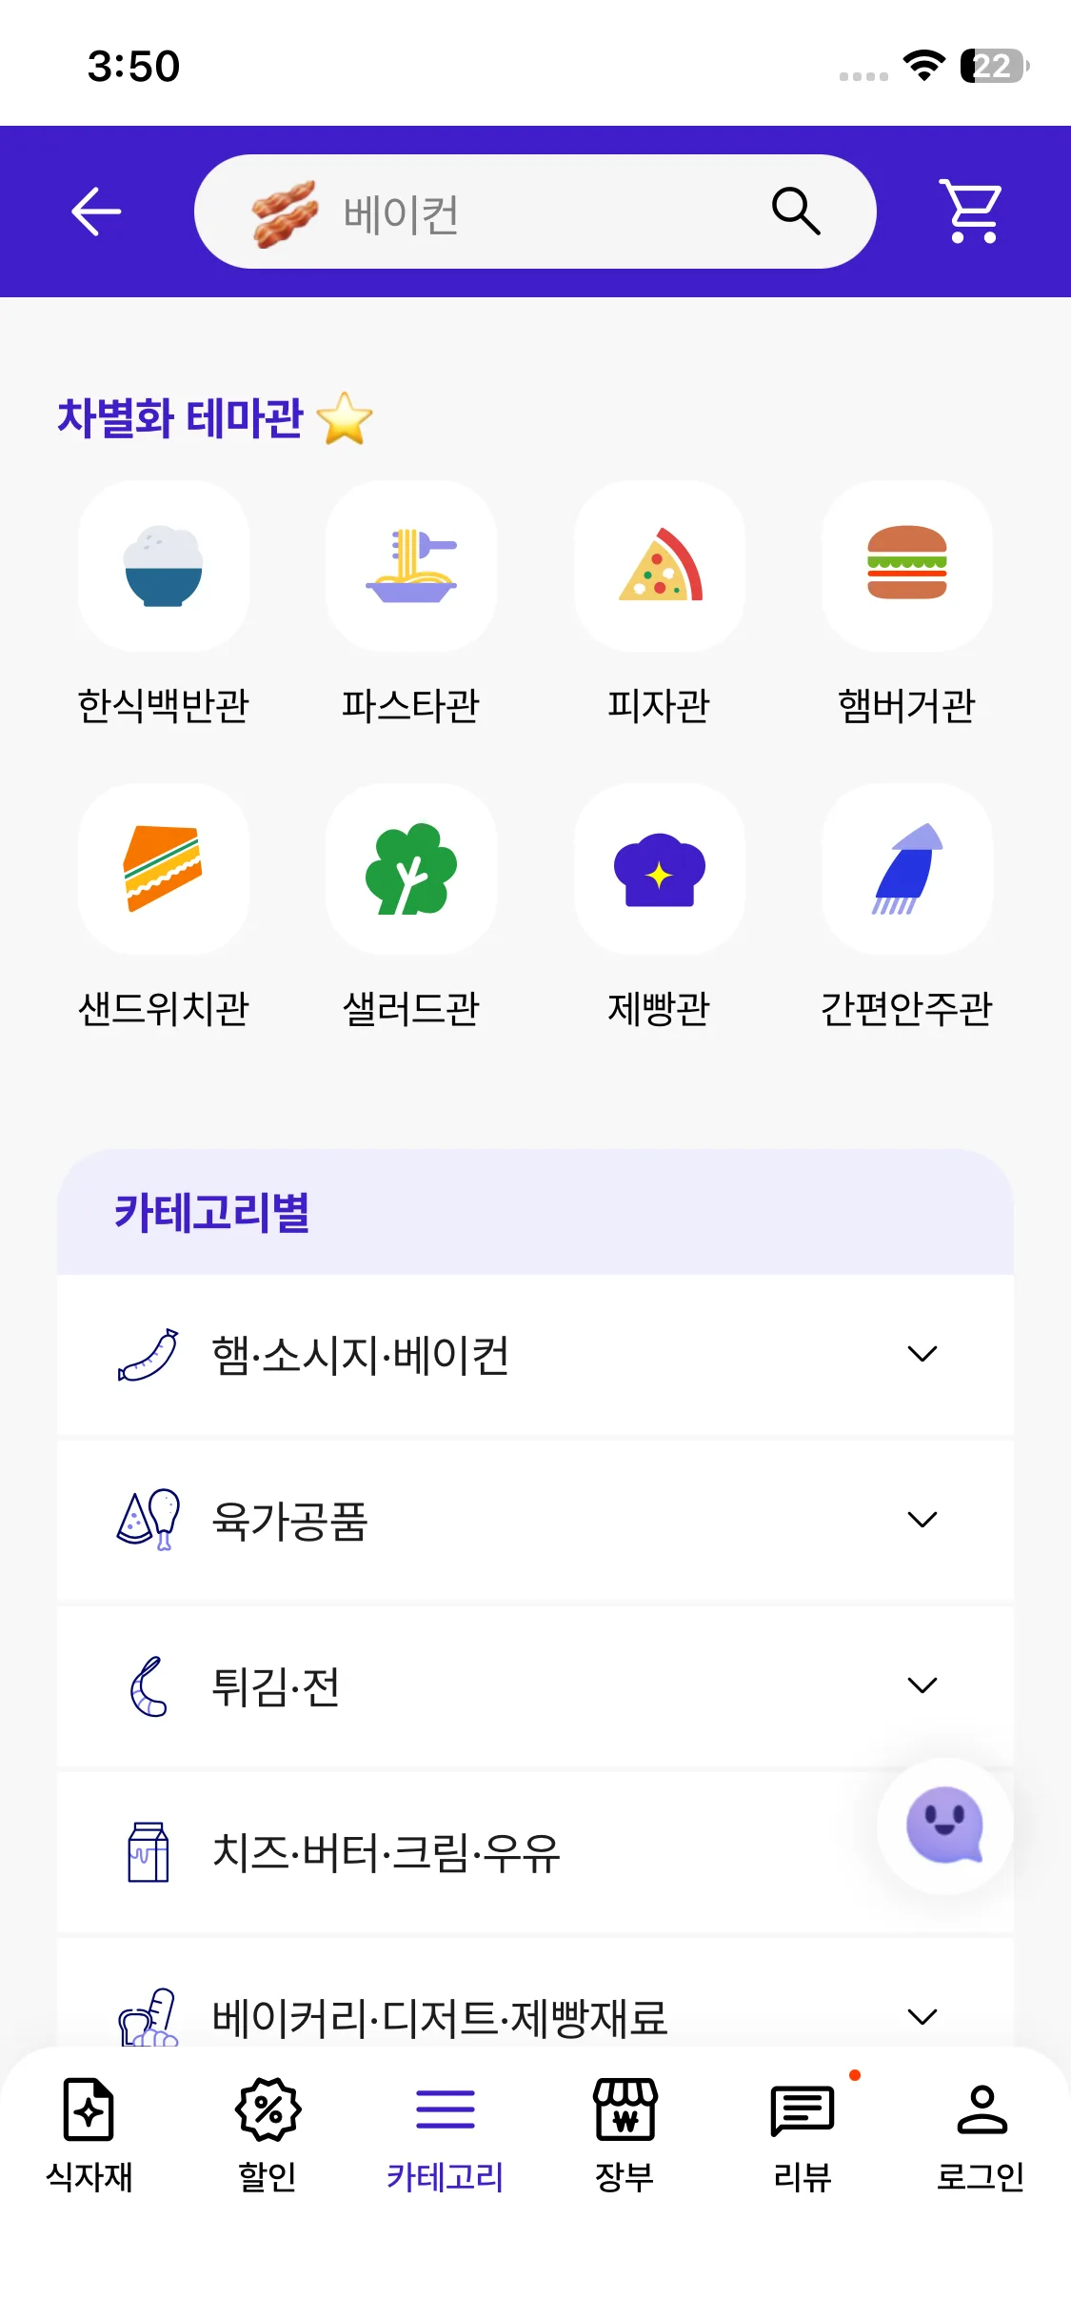This screenshot has width=1071, height=2321.
Task: Tap the 햄버거관 burger icon
Action: 906,566
